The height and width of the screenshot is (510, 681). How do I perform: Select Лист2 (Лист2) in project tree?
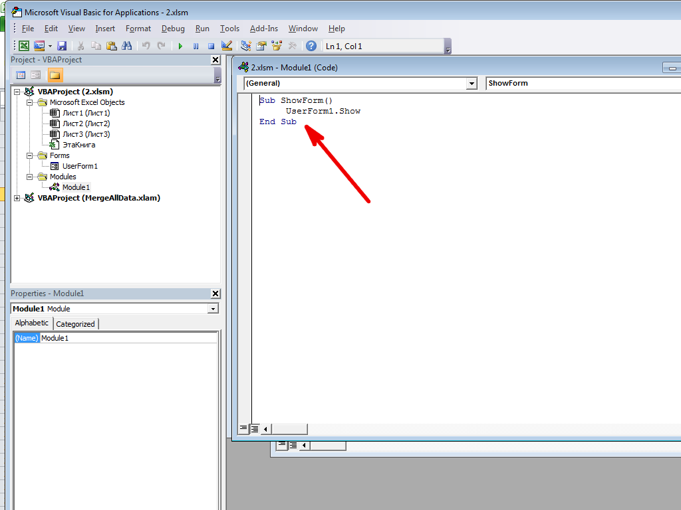coord(86,124)
